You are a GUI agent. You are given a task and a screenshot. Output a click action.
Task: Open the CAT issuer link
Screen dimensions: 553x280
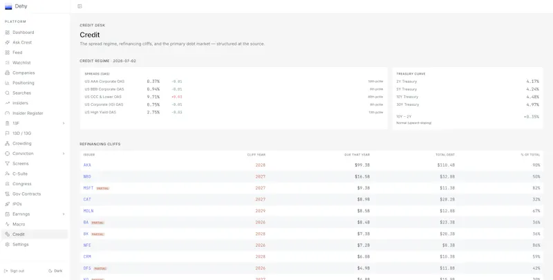pyautogui.click(x=87, y=199)
